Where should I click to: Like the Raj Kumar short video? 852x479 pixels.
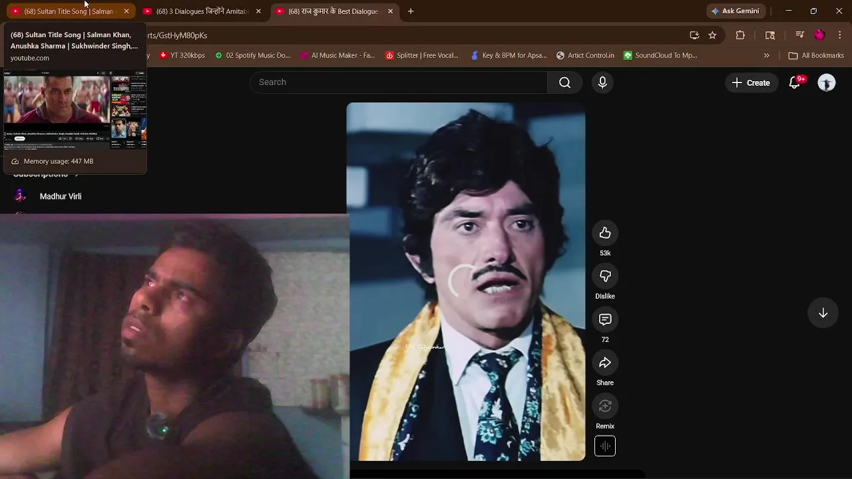605,233
